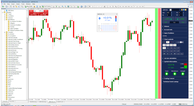
Task: Open the File menu
Action: (5, 4)
